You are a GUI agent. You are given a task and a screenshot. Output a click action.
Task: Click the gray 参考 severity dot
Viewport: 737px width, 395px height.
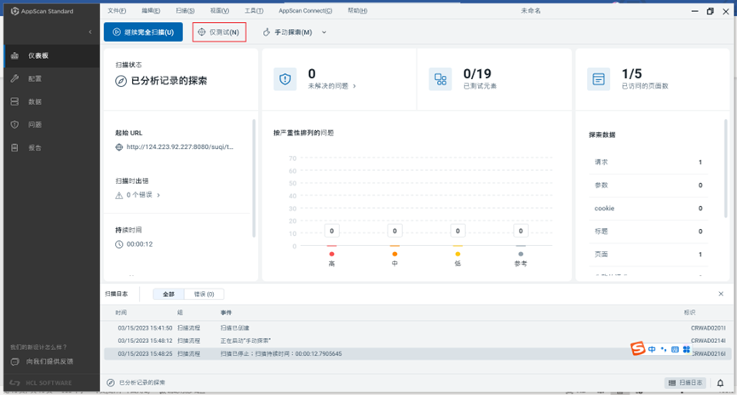tap(521, 254)
